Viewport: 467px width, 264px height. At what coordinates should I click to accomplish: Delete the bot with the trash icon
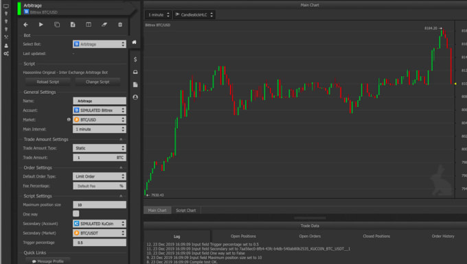tap(120, 25)
